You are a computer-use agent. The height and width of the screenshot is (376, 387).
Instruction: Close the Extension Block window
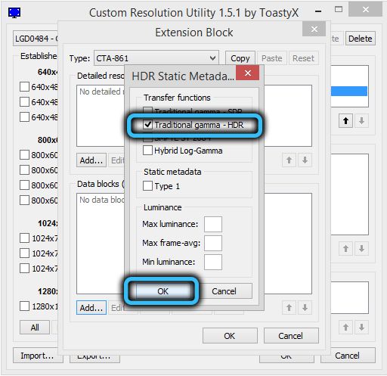point(314,30)
